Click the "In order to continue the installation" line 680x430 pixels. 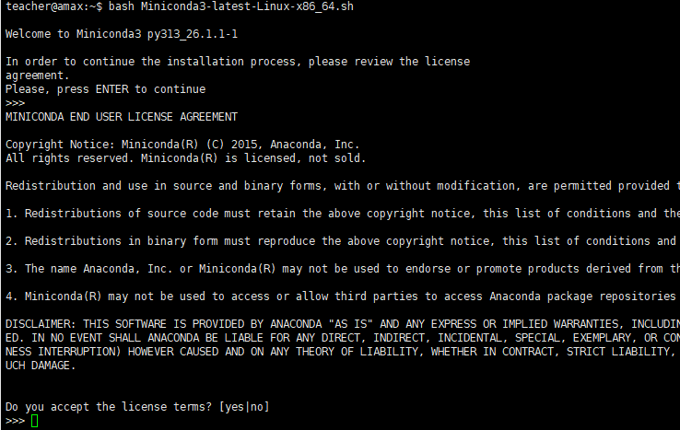click(237, 62)
